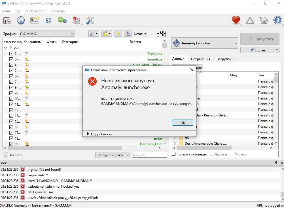This screenshot has height=208, width=284.
Task: Open Settings wrench and screwdriver icon
Action: [x=90, y=20]
